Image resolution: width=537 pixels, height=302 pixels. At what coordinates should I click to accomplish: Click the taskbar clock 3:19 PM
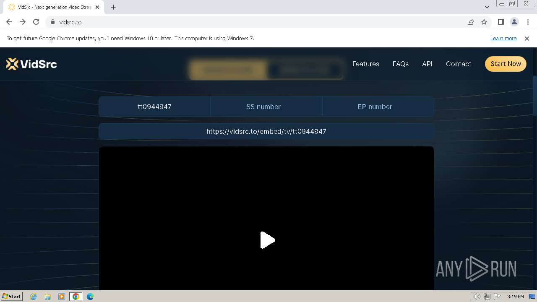(516, 297)
